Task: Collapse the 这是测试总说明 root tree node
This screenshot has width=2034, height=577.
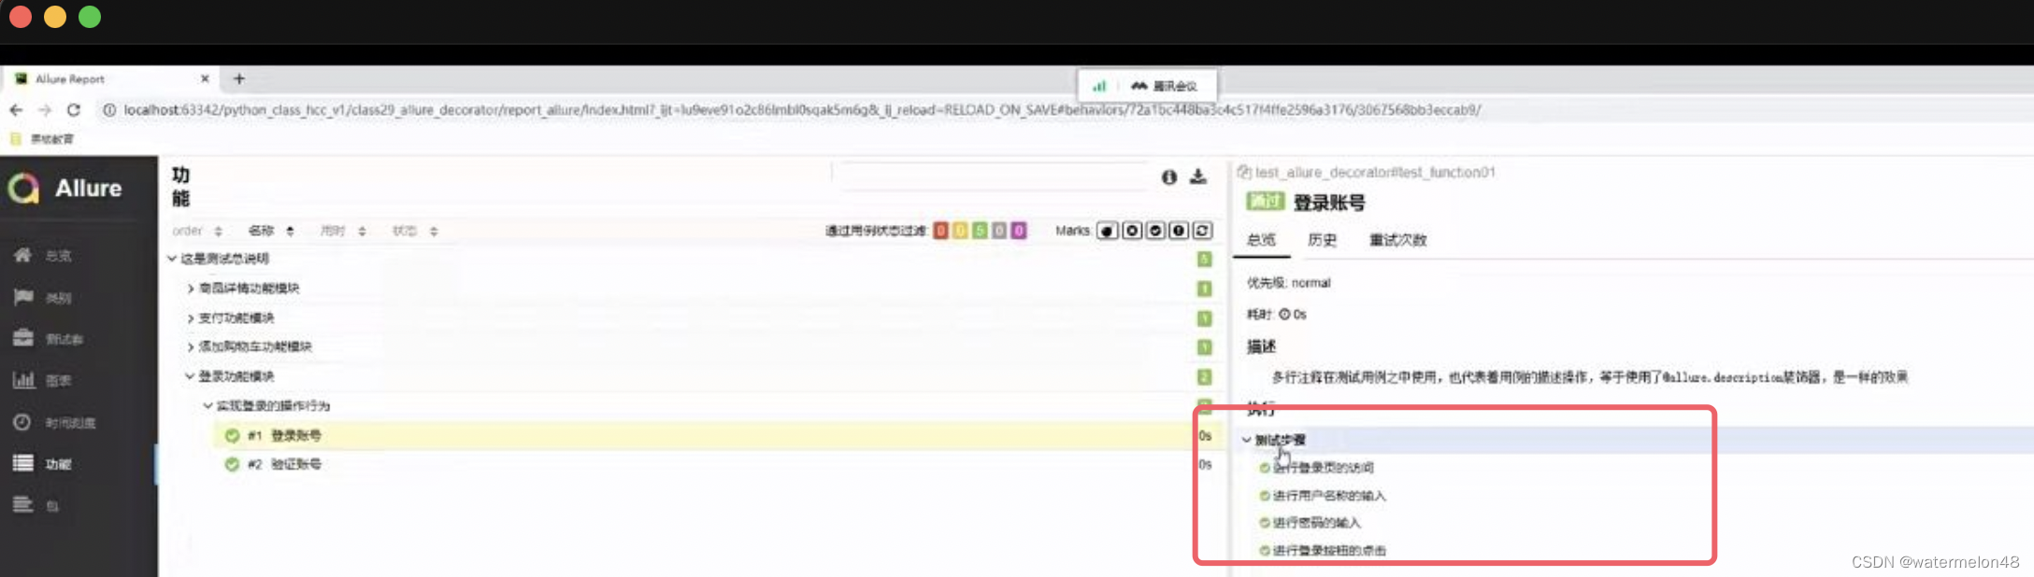Action: [172, 259]
